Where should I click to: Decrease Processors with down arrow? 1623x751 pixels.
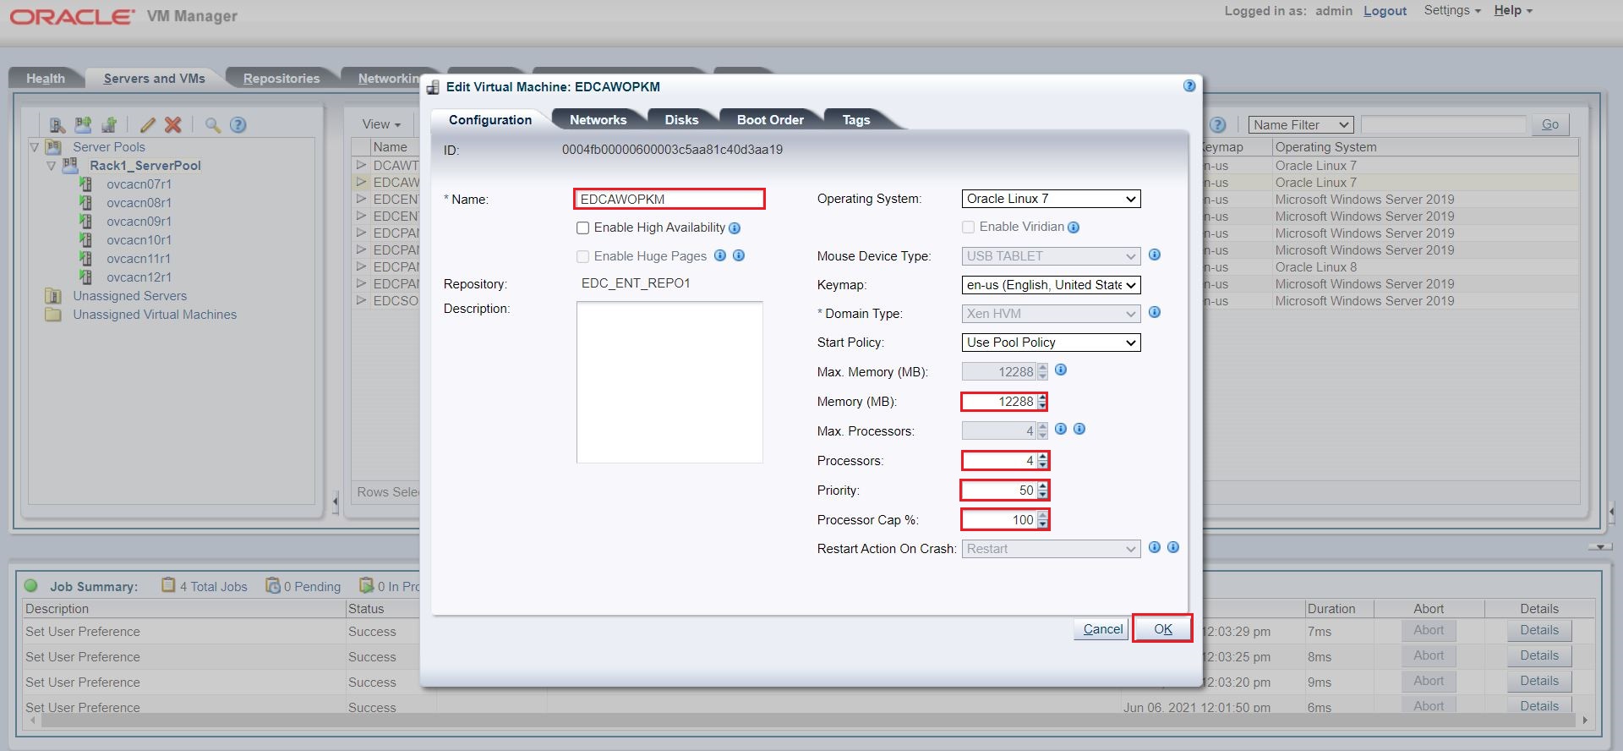pyautogui.click(x=1042, y=465)
